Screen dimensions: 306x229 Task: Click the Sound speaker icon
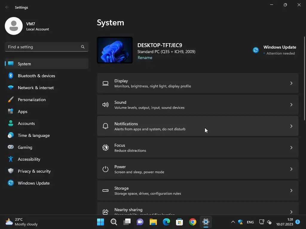105,105
